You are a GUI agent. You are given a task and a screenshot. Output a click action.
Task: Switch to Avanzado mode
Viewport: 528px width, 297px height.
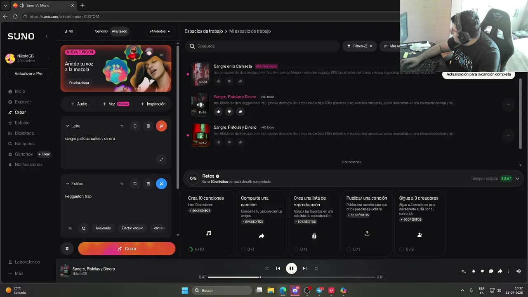120,31
